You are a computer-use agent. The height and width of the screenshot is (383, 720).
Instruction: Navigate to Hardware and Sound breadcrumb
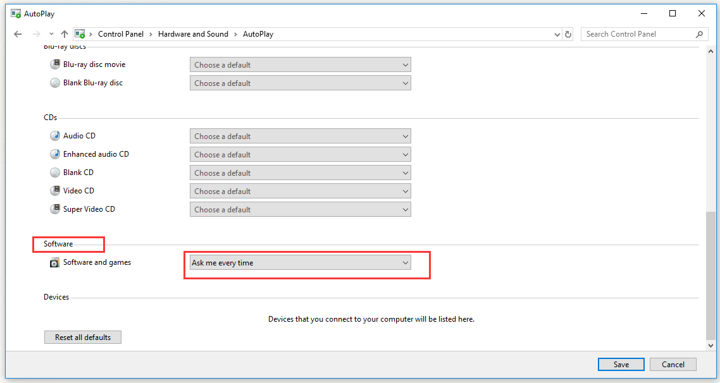tap(193, 34)
